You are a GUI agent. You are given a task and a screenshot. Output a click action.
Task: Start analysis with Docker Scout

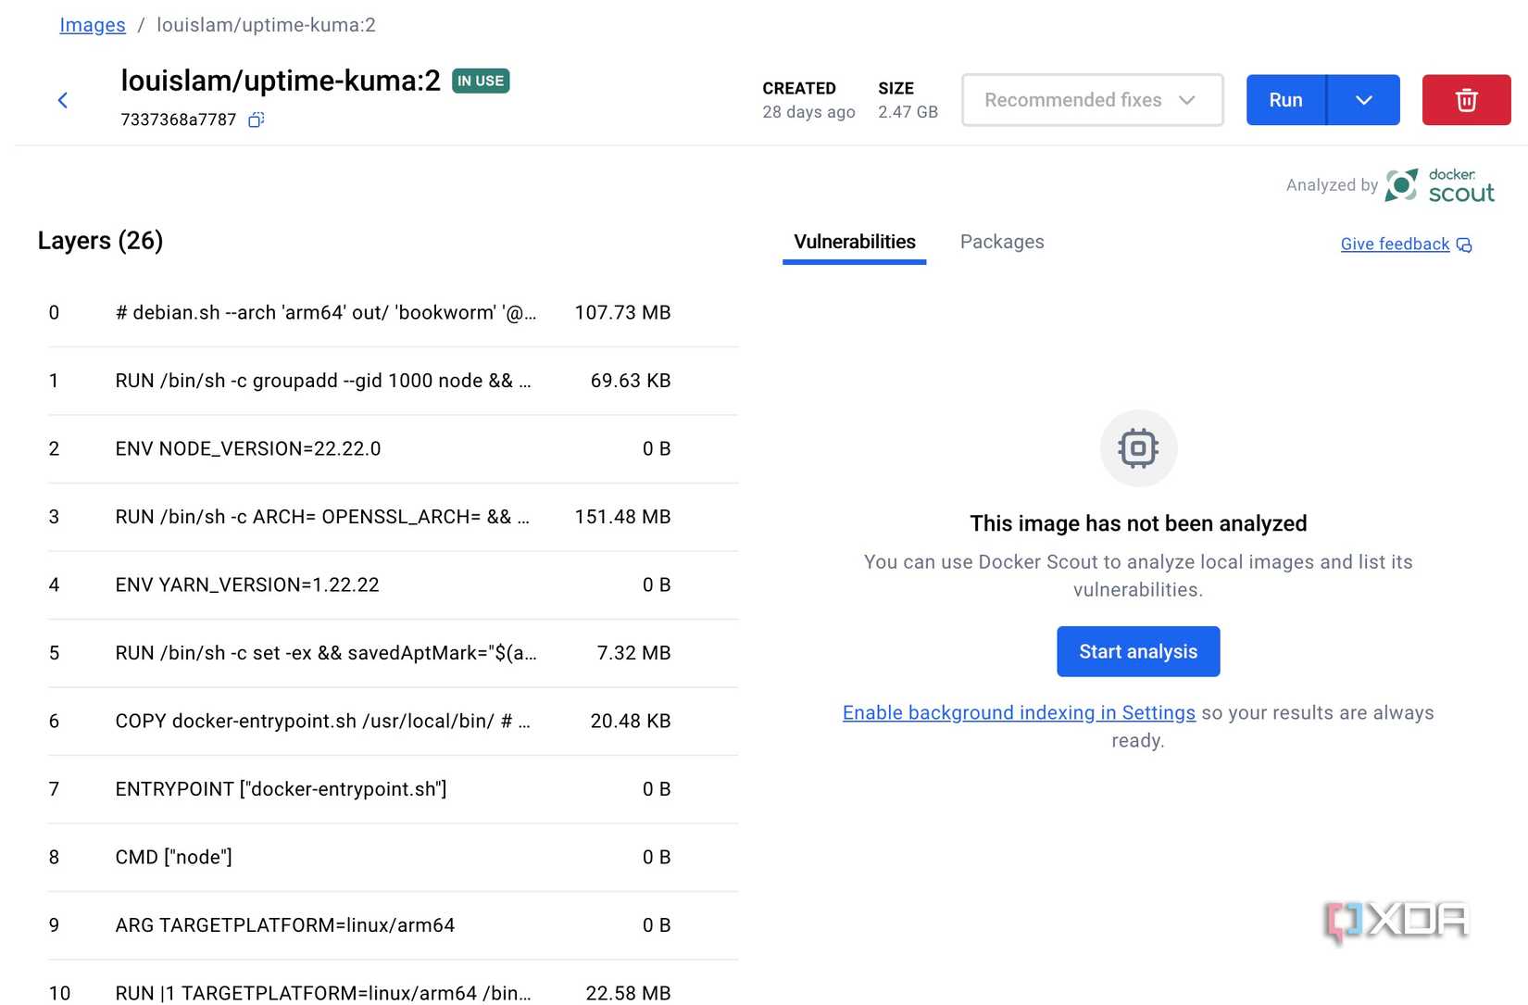coord(1137,651)
